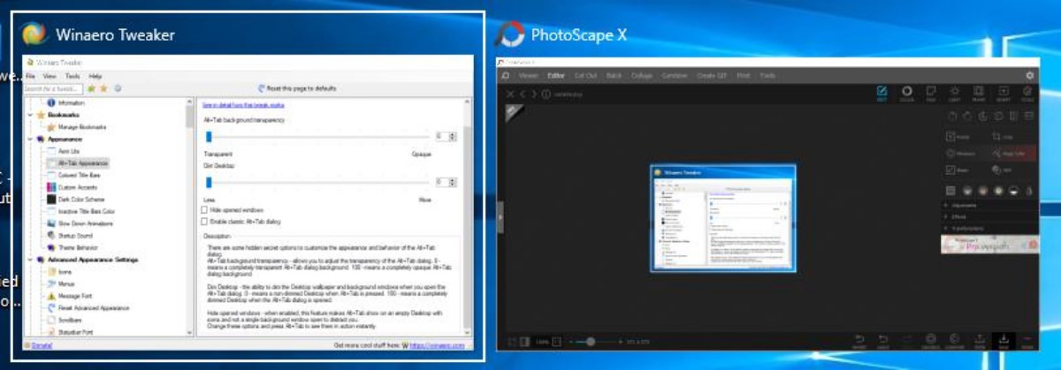Open the winaero.com link in status bar

[x=435, y=345]
